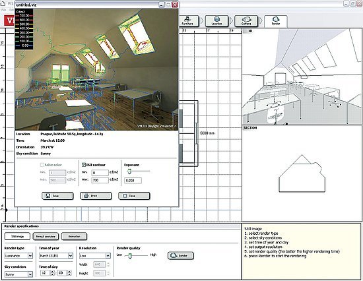The height and width of the screenshot is (281, 363).
Task: Edit ISO contour minimum value field
Action: pyautogui.click(x=100, y=173)
